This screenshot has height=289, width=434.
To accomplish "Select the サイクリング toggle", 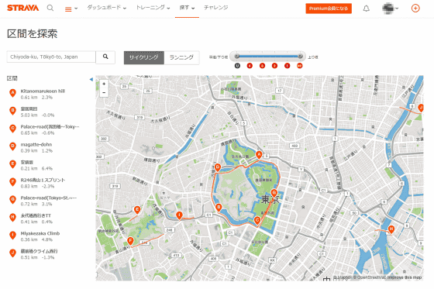I will pyautogui.click(x=144, y=57).
